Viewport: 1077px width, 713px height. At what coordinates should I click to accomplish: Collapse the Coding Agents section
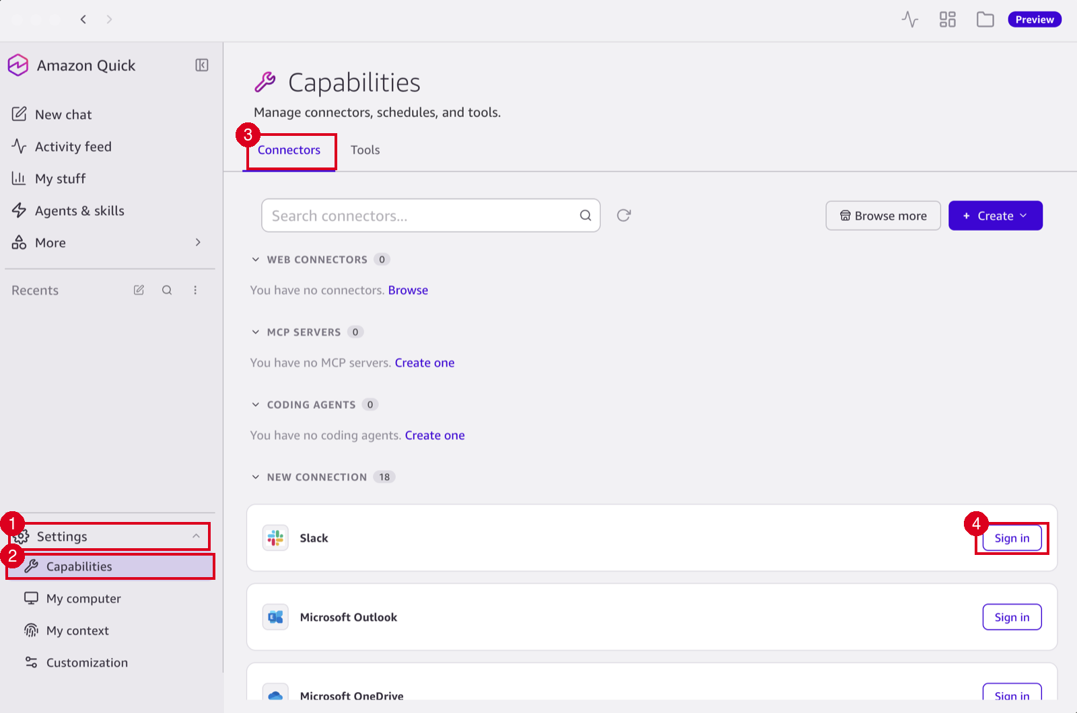pos(256,405)
